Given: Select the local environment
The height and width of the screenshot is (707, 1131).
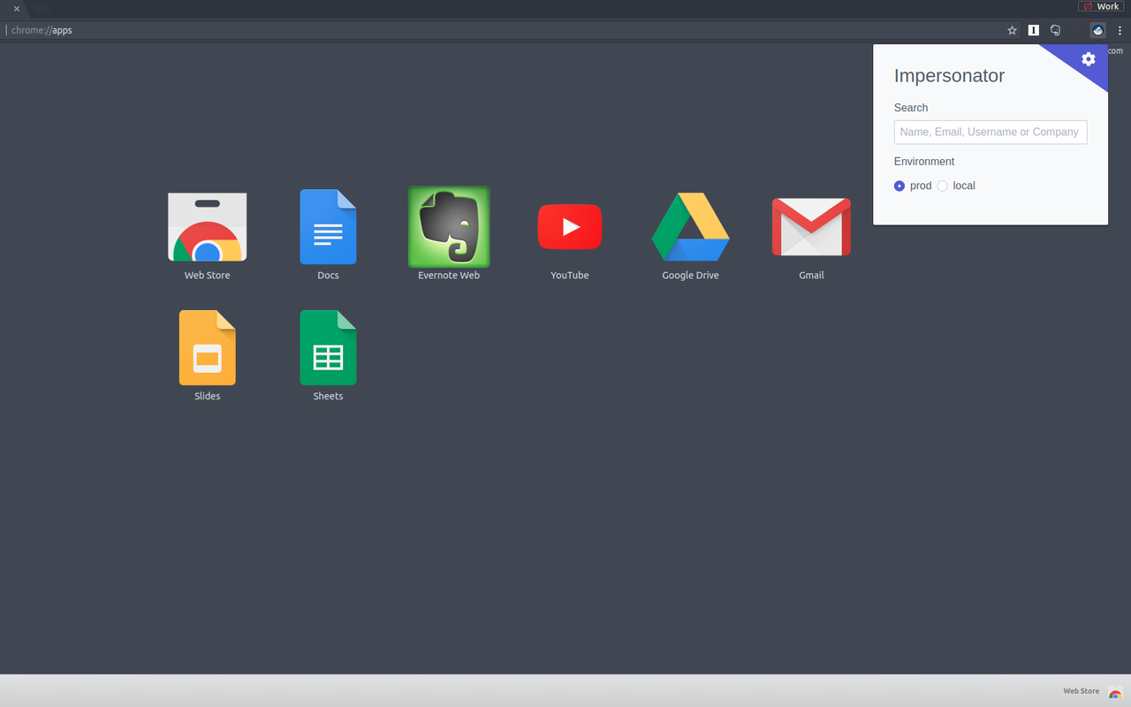Looking at the screenshot, I should [x=942, y=186].
